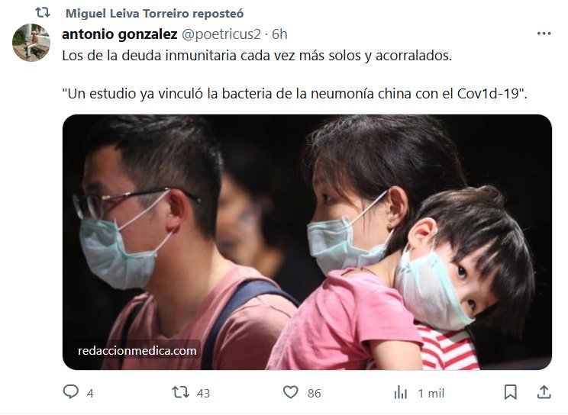Click the reply count 4
The width and height of the screenshot is (568, 415).
(90, 394)
